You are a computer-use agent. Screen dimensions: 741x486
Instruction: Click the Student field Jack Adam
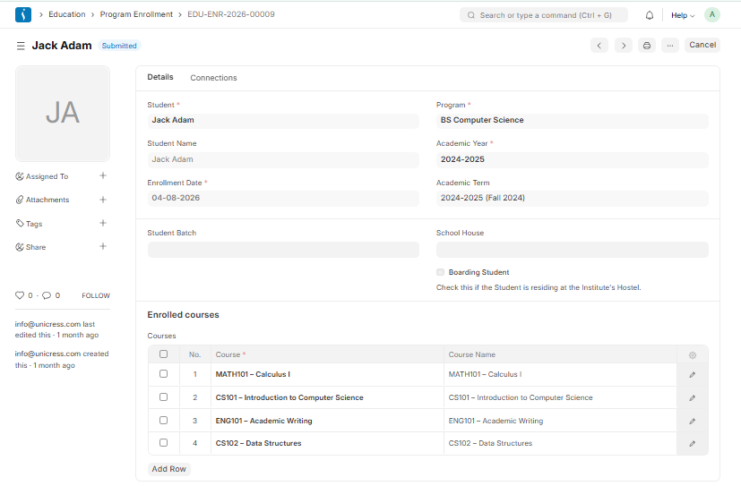pos(283,120)
